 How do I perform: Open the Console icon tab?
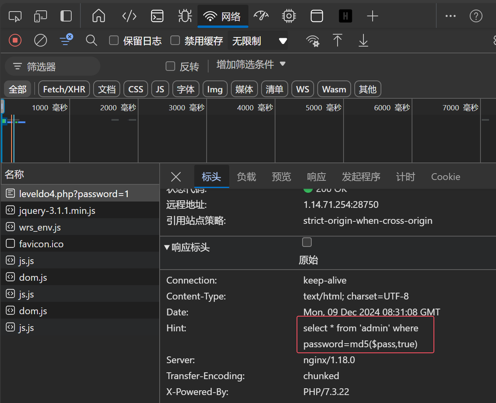pos(157,16)
